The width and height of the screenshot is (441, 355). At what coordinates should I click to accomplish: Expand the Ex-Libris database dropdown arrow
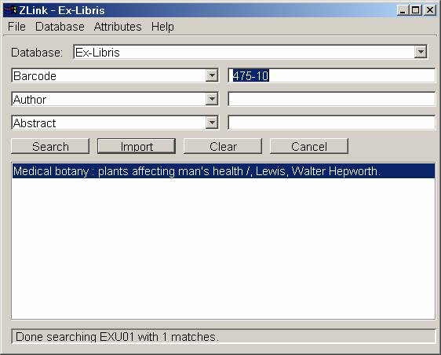coord(421,52)
